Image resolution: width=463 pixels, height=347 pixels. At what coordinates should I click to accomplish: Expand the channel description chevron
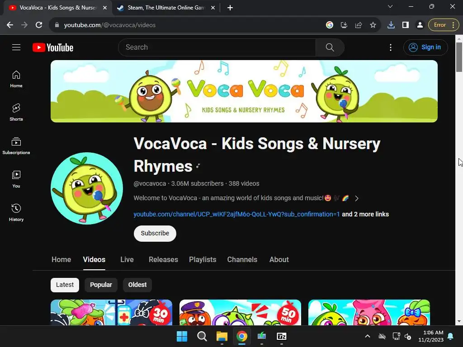357,198
